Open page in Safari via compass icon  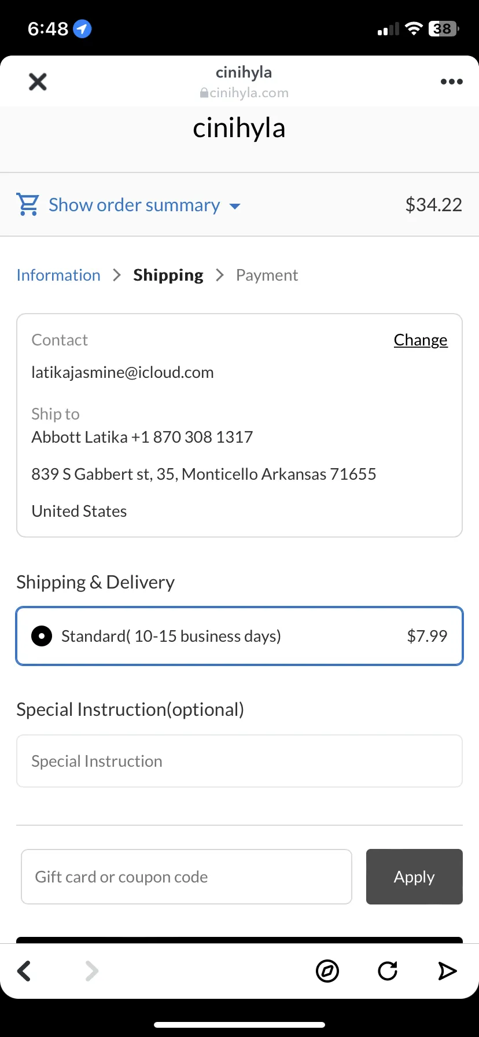tap(327, 970)
